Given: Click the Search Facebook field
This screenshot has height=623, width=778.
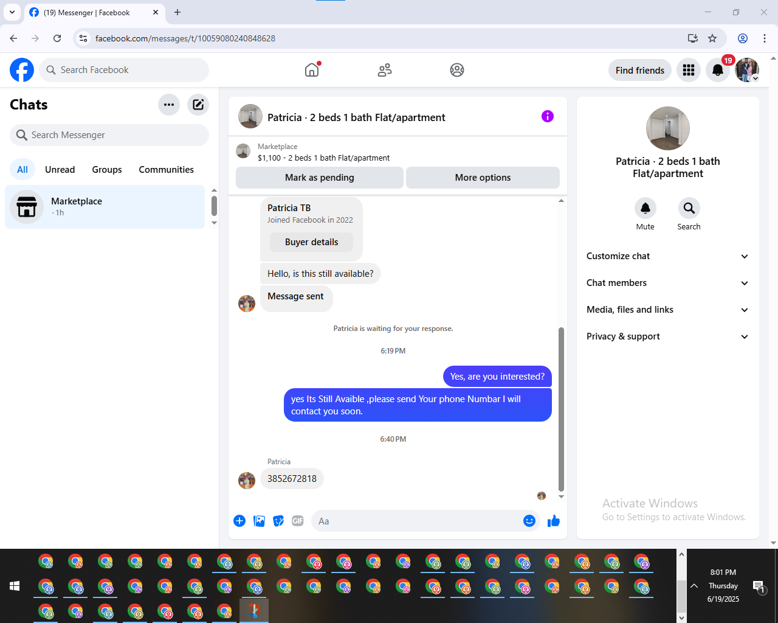Looking at the screenshot, I should [124, 70].
